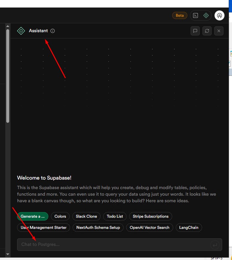Choose the Colors suggestion chip
This screenshot has width=232, height=260.
coord(60,216)
